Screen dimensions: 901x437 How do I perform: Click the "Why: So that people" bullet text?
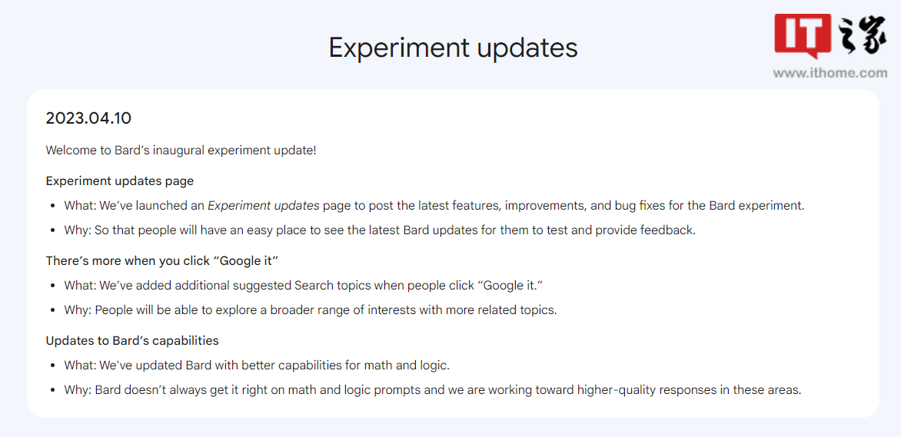click(379, 230)
